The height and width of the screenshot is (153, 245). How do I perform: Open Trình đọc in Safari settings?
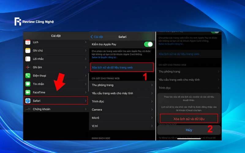click(x=122, y=102)
